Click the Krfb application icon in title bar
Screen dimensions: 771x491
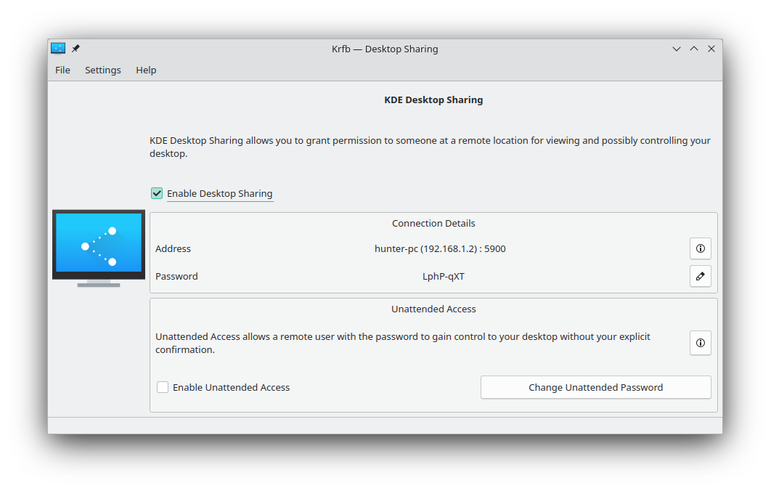coord(58,49)
